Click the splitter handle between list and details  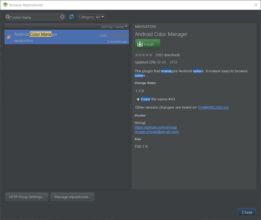point(130,106)
